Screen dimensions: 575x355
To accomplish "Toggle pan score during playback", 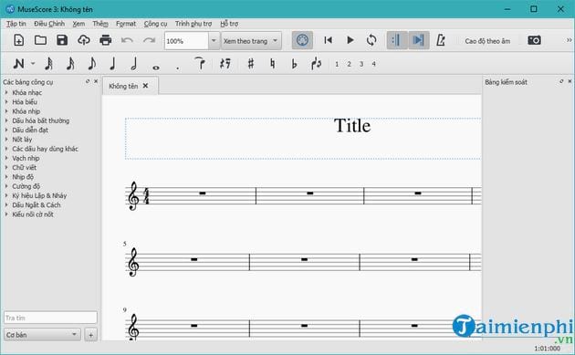I will pos(418,40).
